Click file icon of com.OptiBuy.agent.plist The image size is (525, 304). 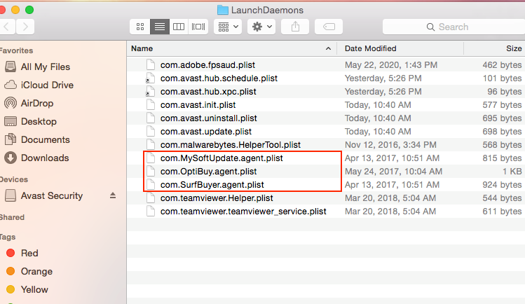pyautogui.click(x=151, y=171)
